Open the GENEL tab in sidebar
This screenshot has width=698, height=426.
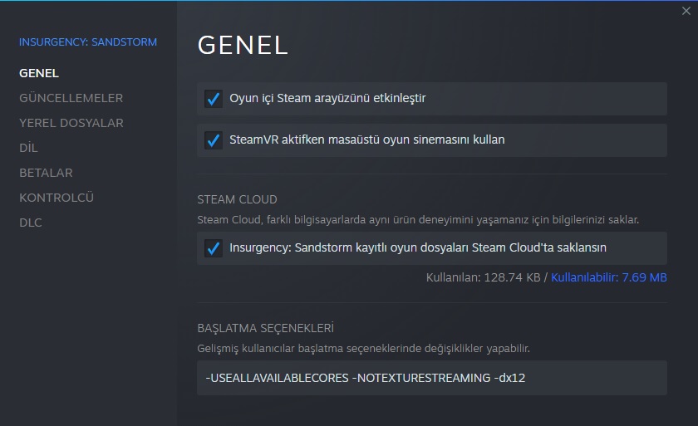(39, 73)
